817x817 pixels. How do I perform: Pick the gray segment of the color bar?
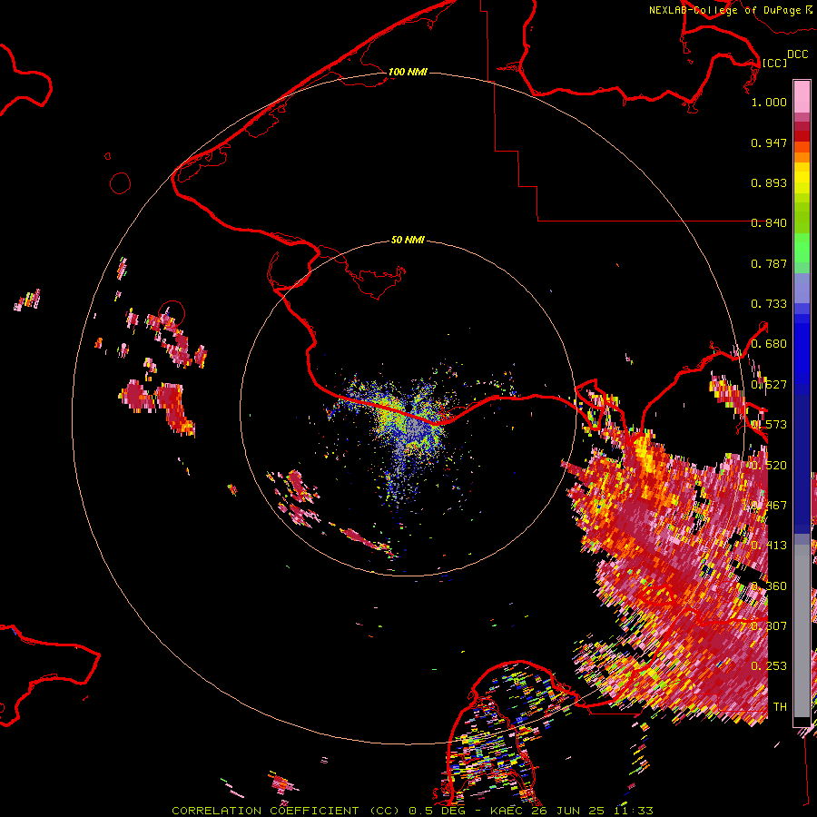tap(802, 631)
